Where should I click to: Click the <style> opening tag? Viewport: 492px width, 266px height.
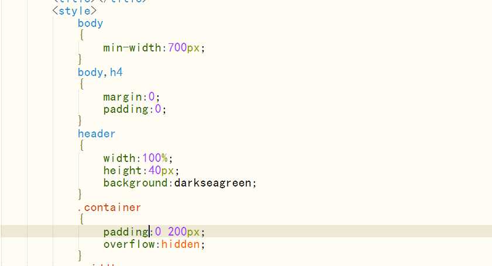(x=74, y=11)
